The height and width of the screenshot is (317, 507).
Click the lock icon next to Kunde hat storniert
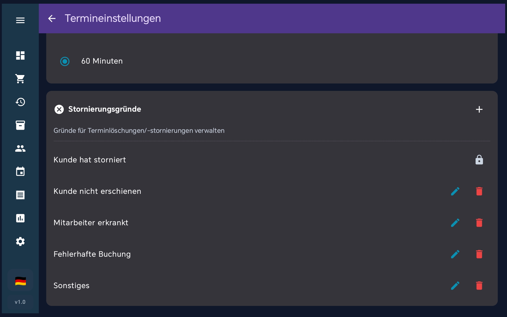tap(479, 160)
